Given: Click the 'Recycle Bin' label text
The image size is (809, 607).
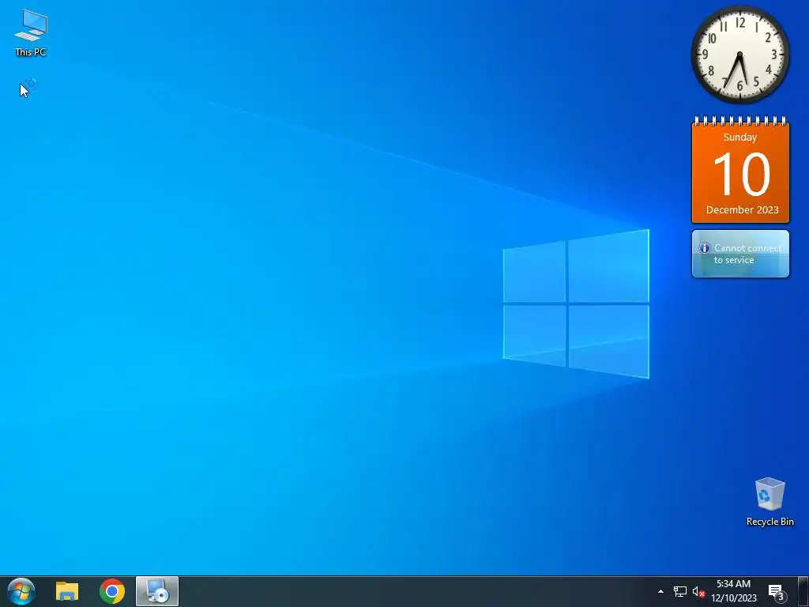Looking at the screenshot, I should [769, 522].
